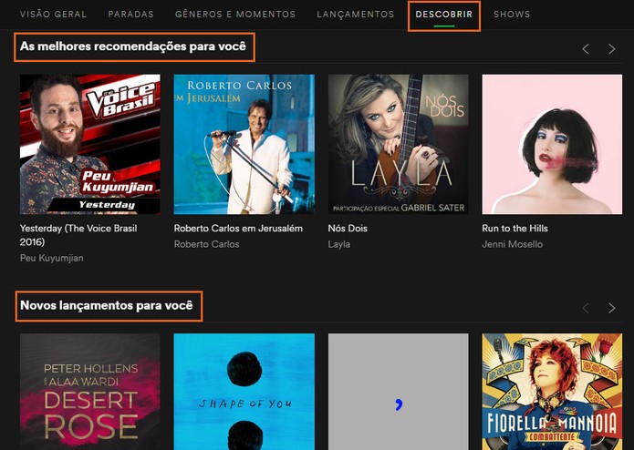Open artist Peu Kuyumjian link
The width and height of the screenshot is (634, 450).
52,258
